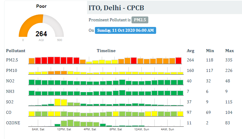Click the first orange PM2.5 bar
The image size is (242, 139).
[32, 61]
